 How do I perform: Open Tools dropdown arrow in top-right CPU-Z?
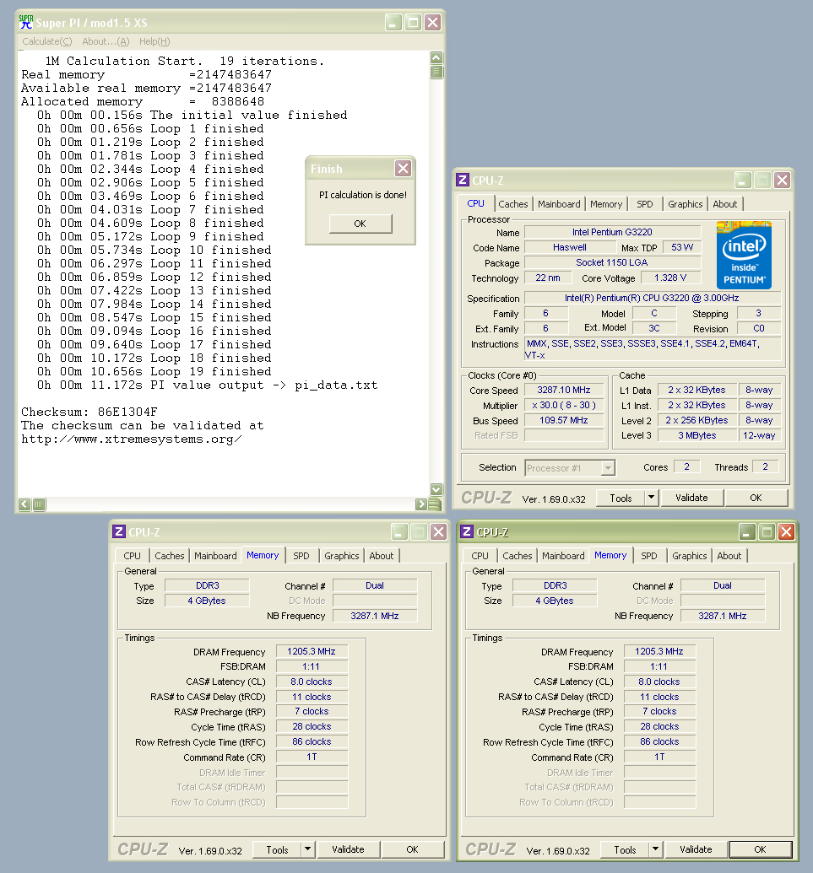pyautogui.click(x=650, y=498)
